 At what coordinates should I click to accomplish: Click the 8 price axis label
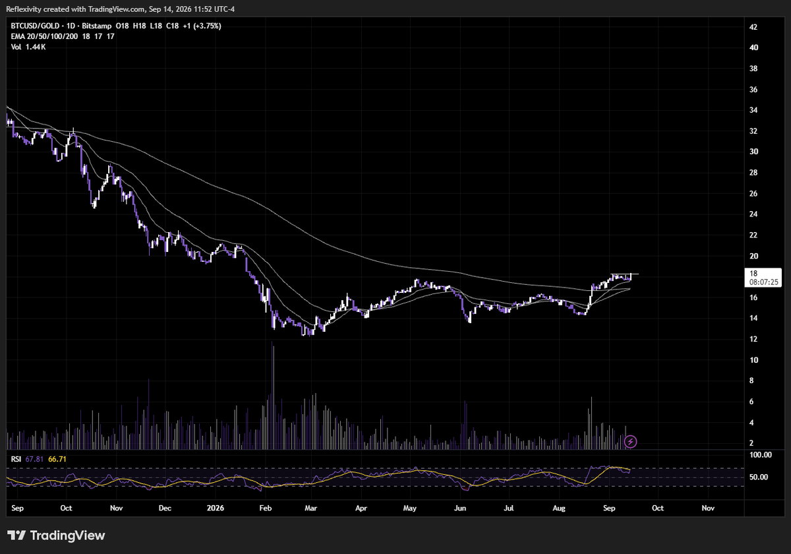click(751, 381)
